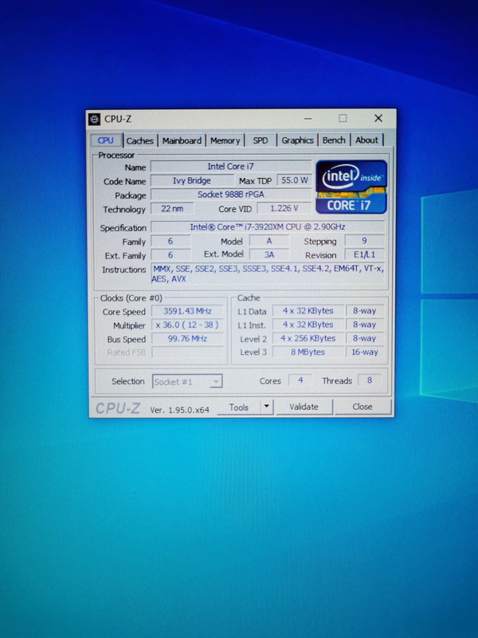Viewport: 478px width, 638px height.
Task: Click the Cores count value '4'
Action: pyautogui.click(x=300, y=380)
